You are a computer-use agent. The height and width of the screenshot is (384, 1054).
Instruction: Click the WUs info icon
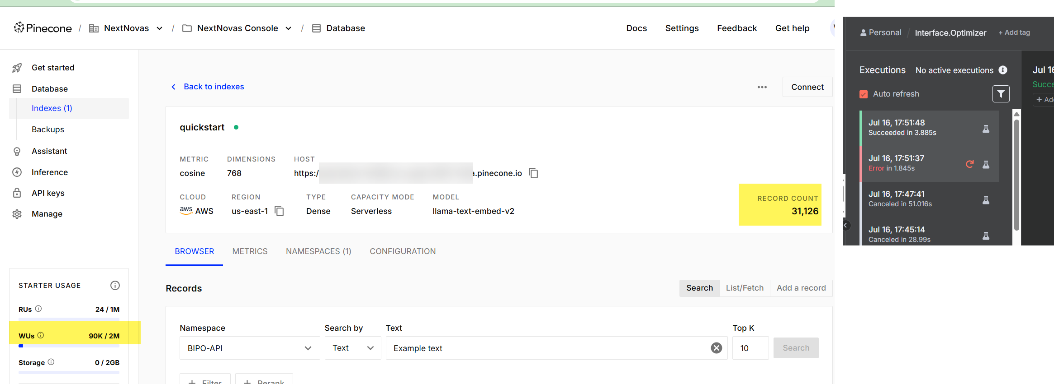41,335
